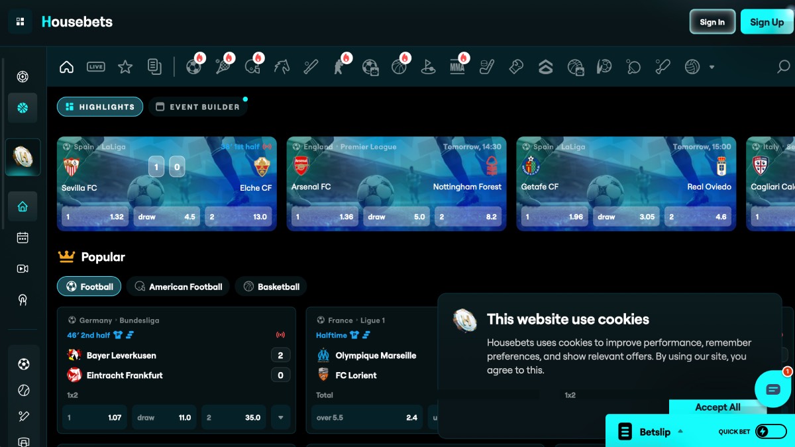This screenshot has height=447, width=795.
Task: Select the soccer ball with calendar icon
Action: tap(370, 67)
